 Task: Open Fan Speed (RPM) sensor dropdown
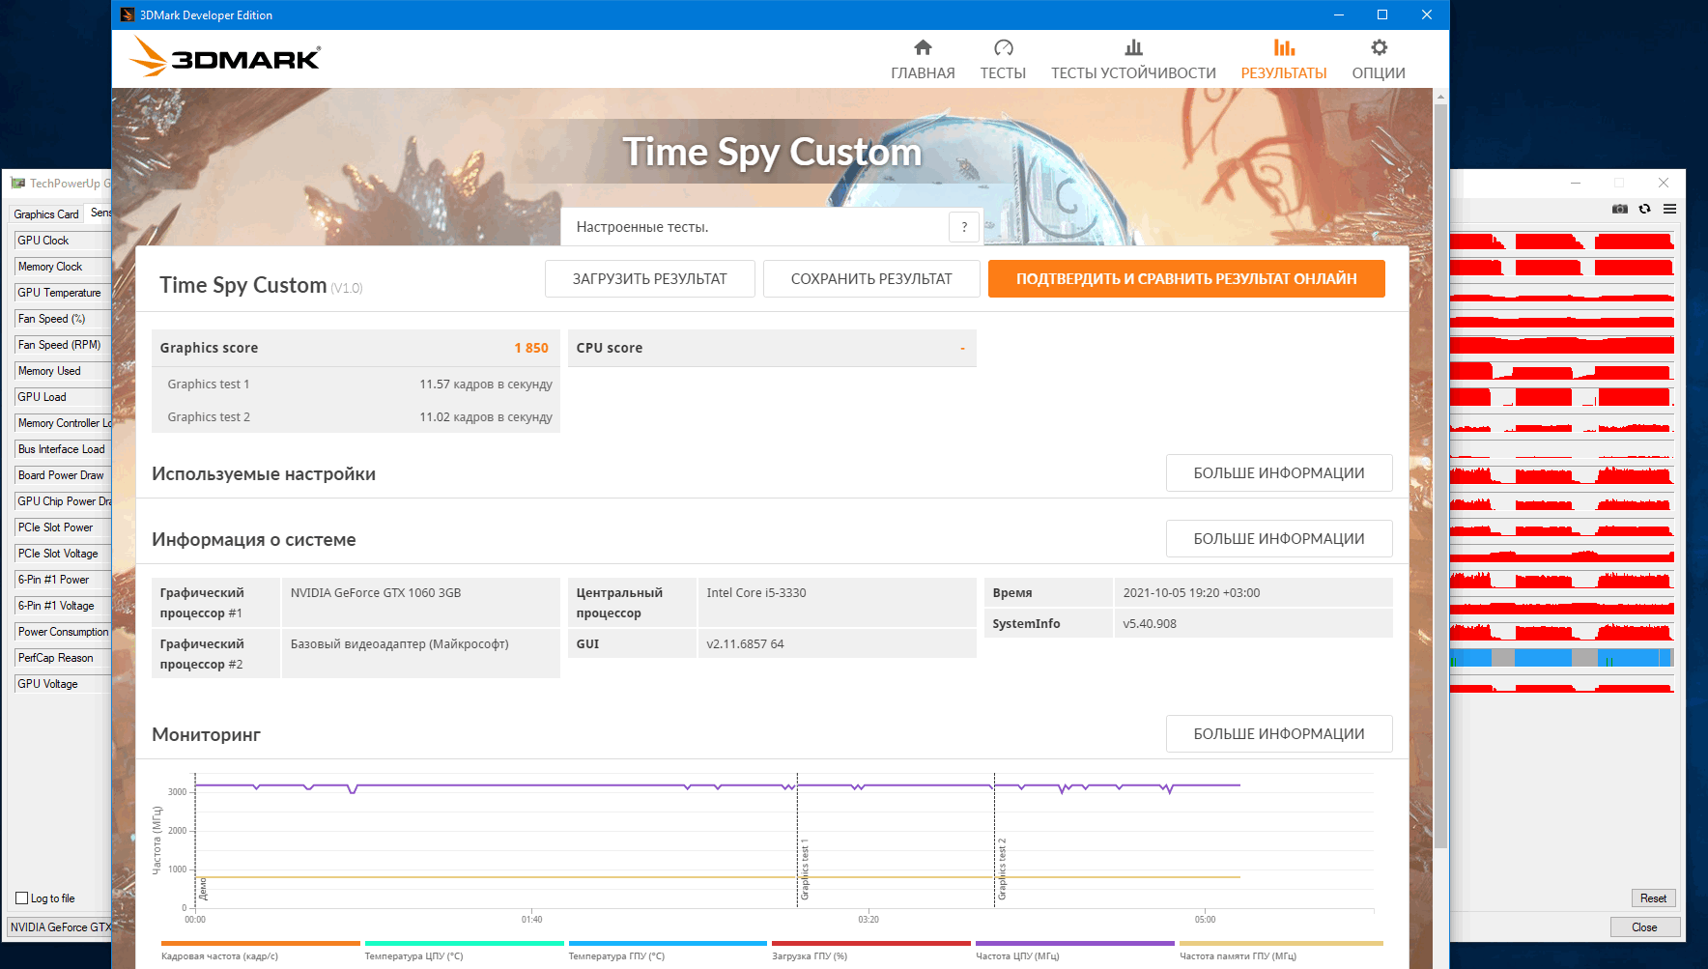coord(63,345)
